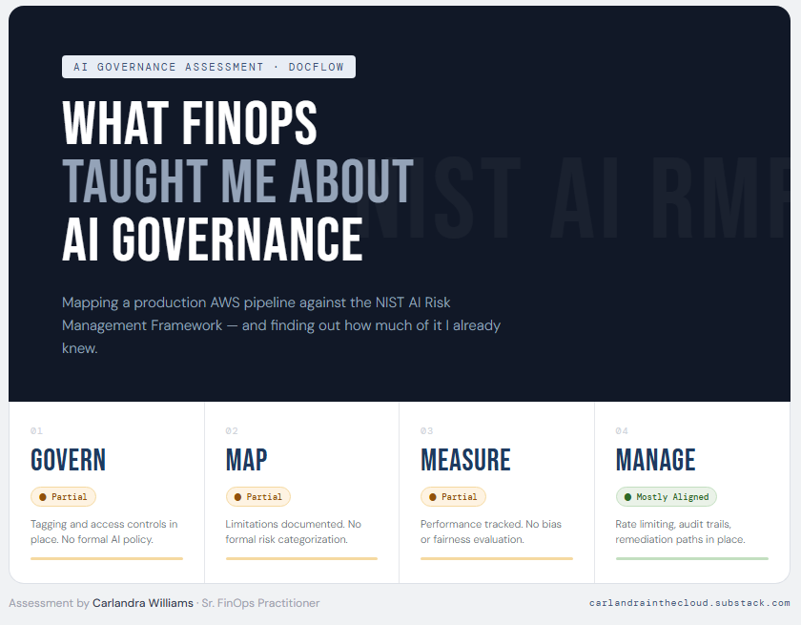Select the 01 marker above Govern
801x625 pixels.
coord(37,430)
